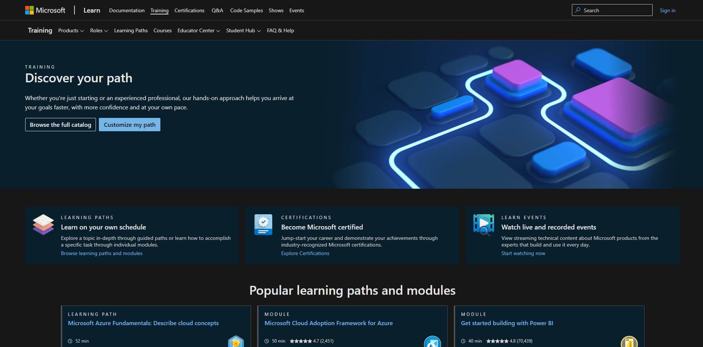Click into the Search input field
This screenshot has height=347, width=703.
coord(612,10)
